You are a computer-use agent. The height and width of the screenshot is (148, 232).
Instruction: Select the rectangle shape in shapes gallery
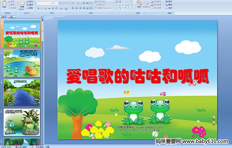coord(129,2)
